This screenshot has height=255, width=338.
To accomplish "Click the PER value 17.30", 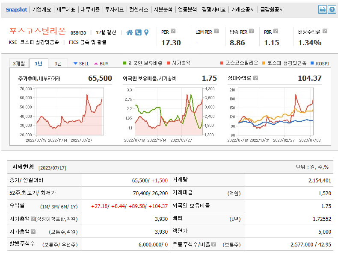I will pos(171,43).
